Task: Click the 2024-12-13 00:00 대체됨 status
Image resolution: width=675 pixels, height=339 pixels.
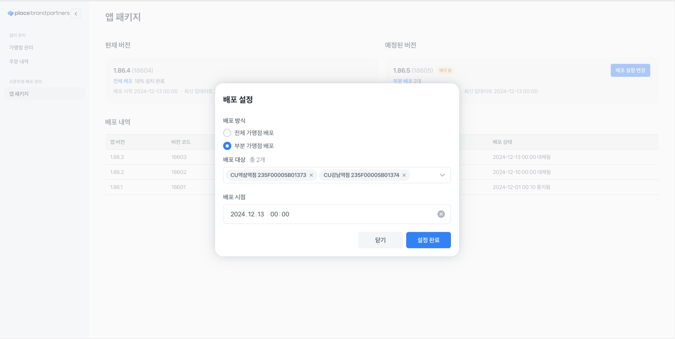Action: coord(522,157)
